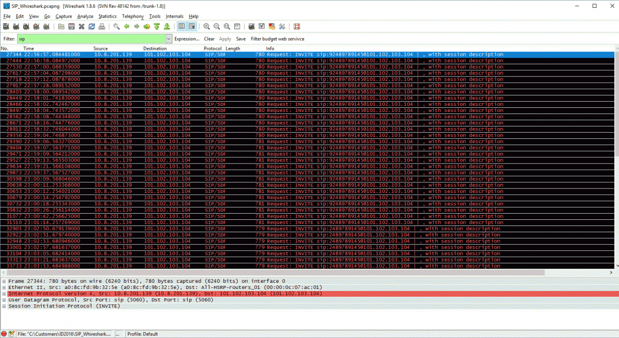This screenshot has width=619, height=338.
Task: Open the filter history dropdown arrow
Action: (x=169, y=39)
